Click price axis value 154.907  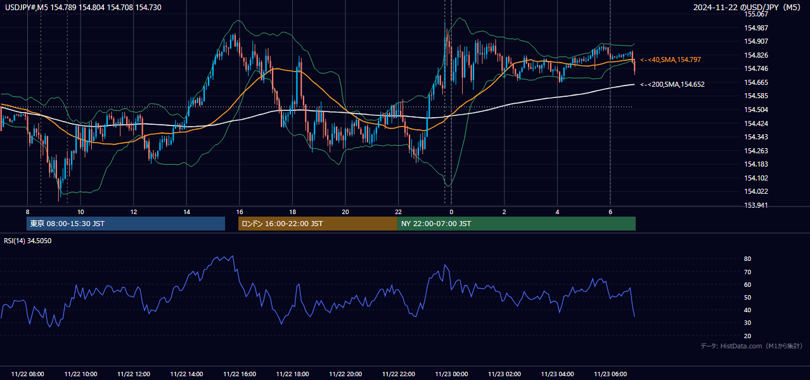point(755,41)
